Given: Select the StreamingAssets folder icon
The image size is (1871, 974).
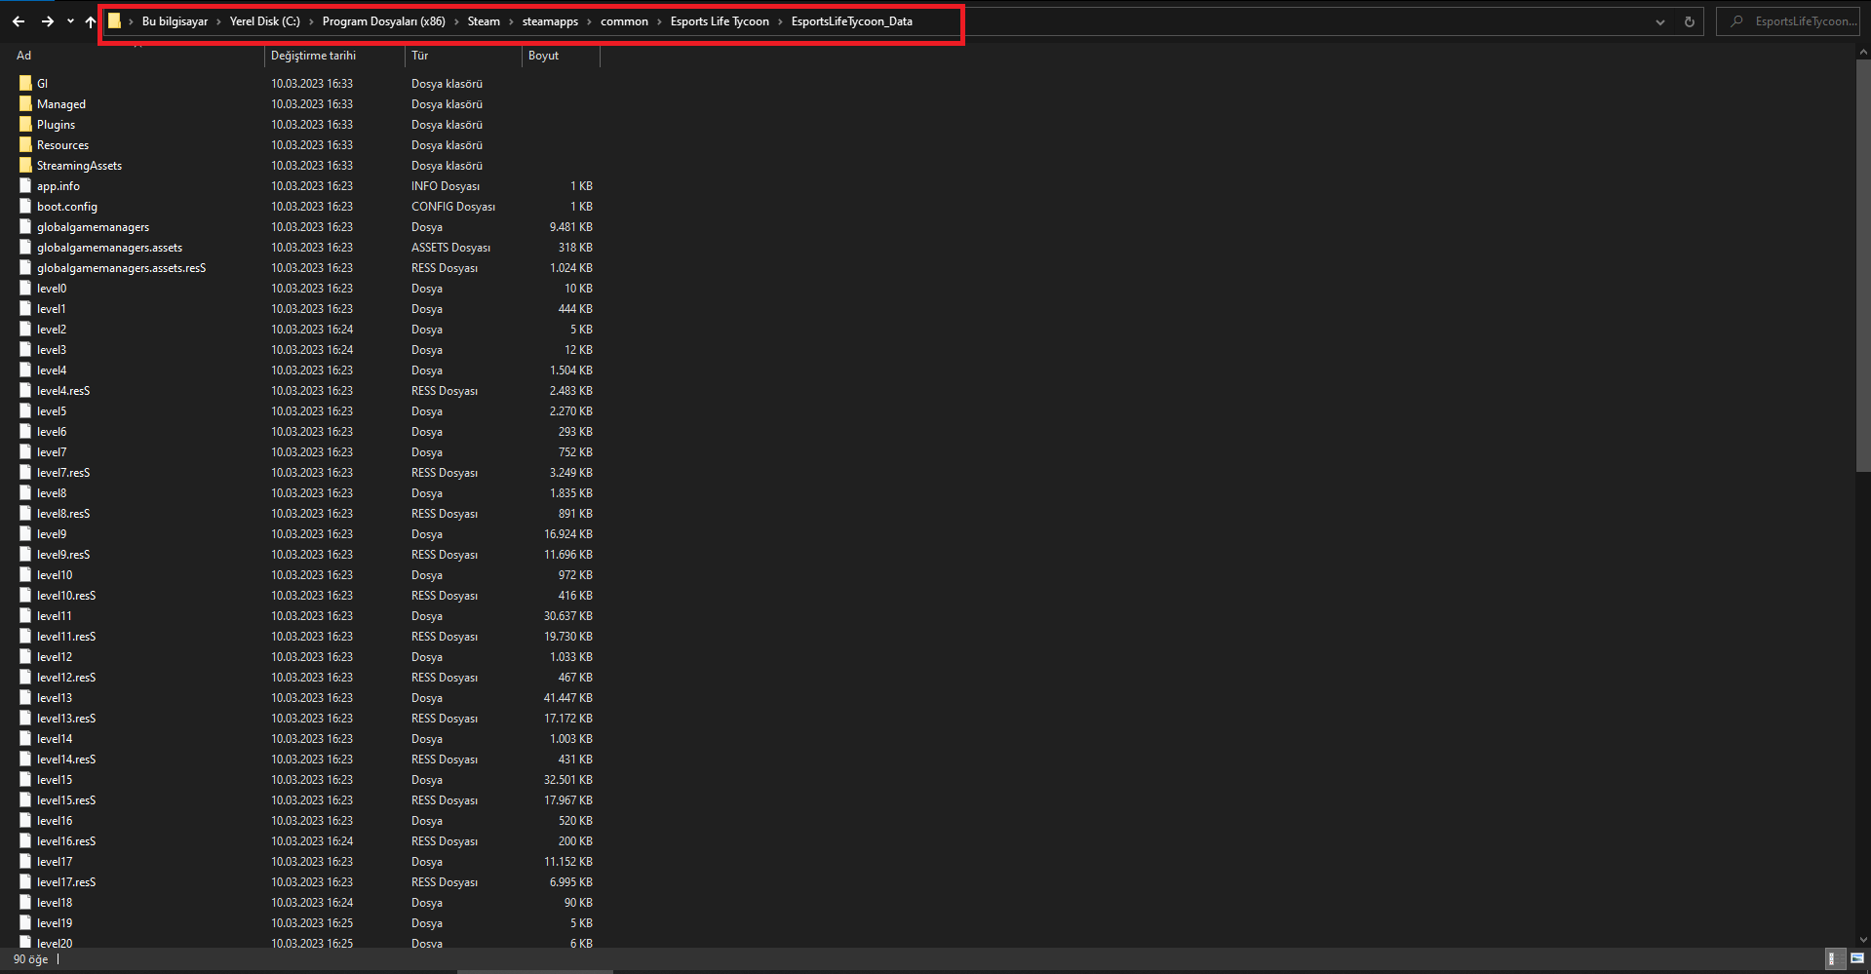Looking at the screenshot, I should 25,165.
